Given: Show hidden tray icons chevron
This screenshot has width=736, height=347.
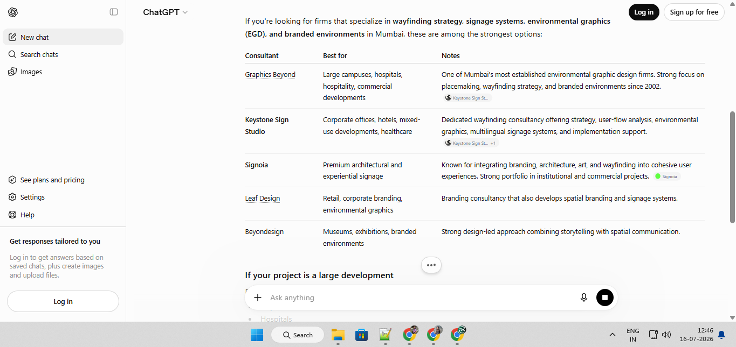Looking at the screenshot, I should [612, 335].
